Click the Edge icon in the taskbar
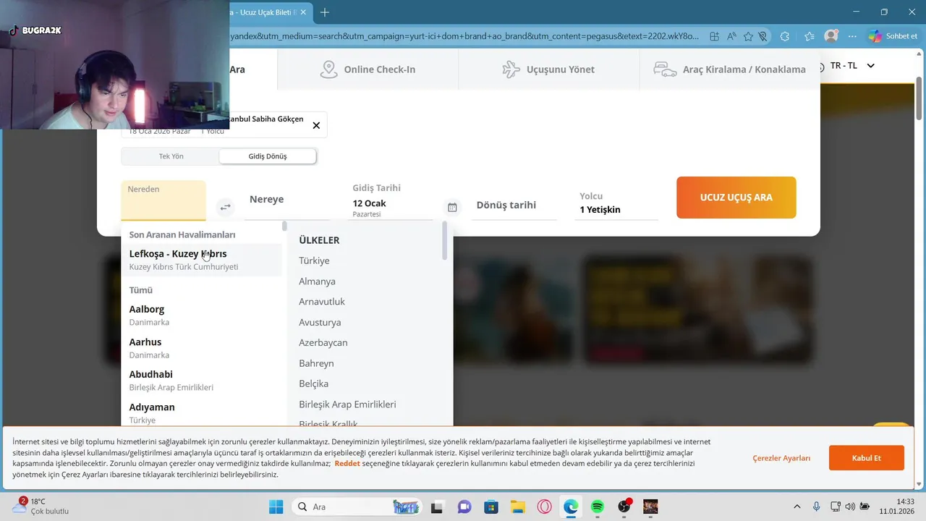The image size is (926, 521). [571, 507]
